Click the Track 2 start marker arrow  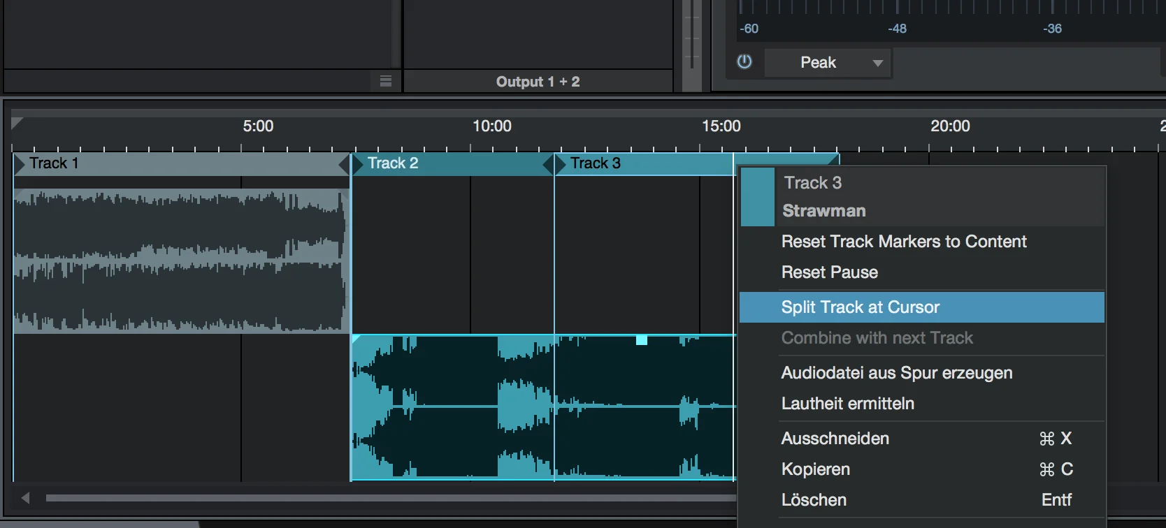pyautogui.click(x=357, y=163)
